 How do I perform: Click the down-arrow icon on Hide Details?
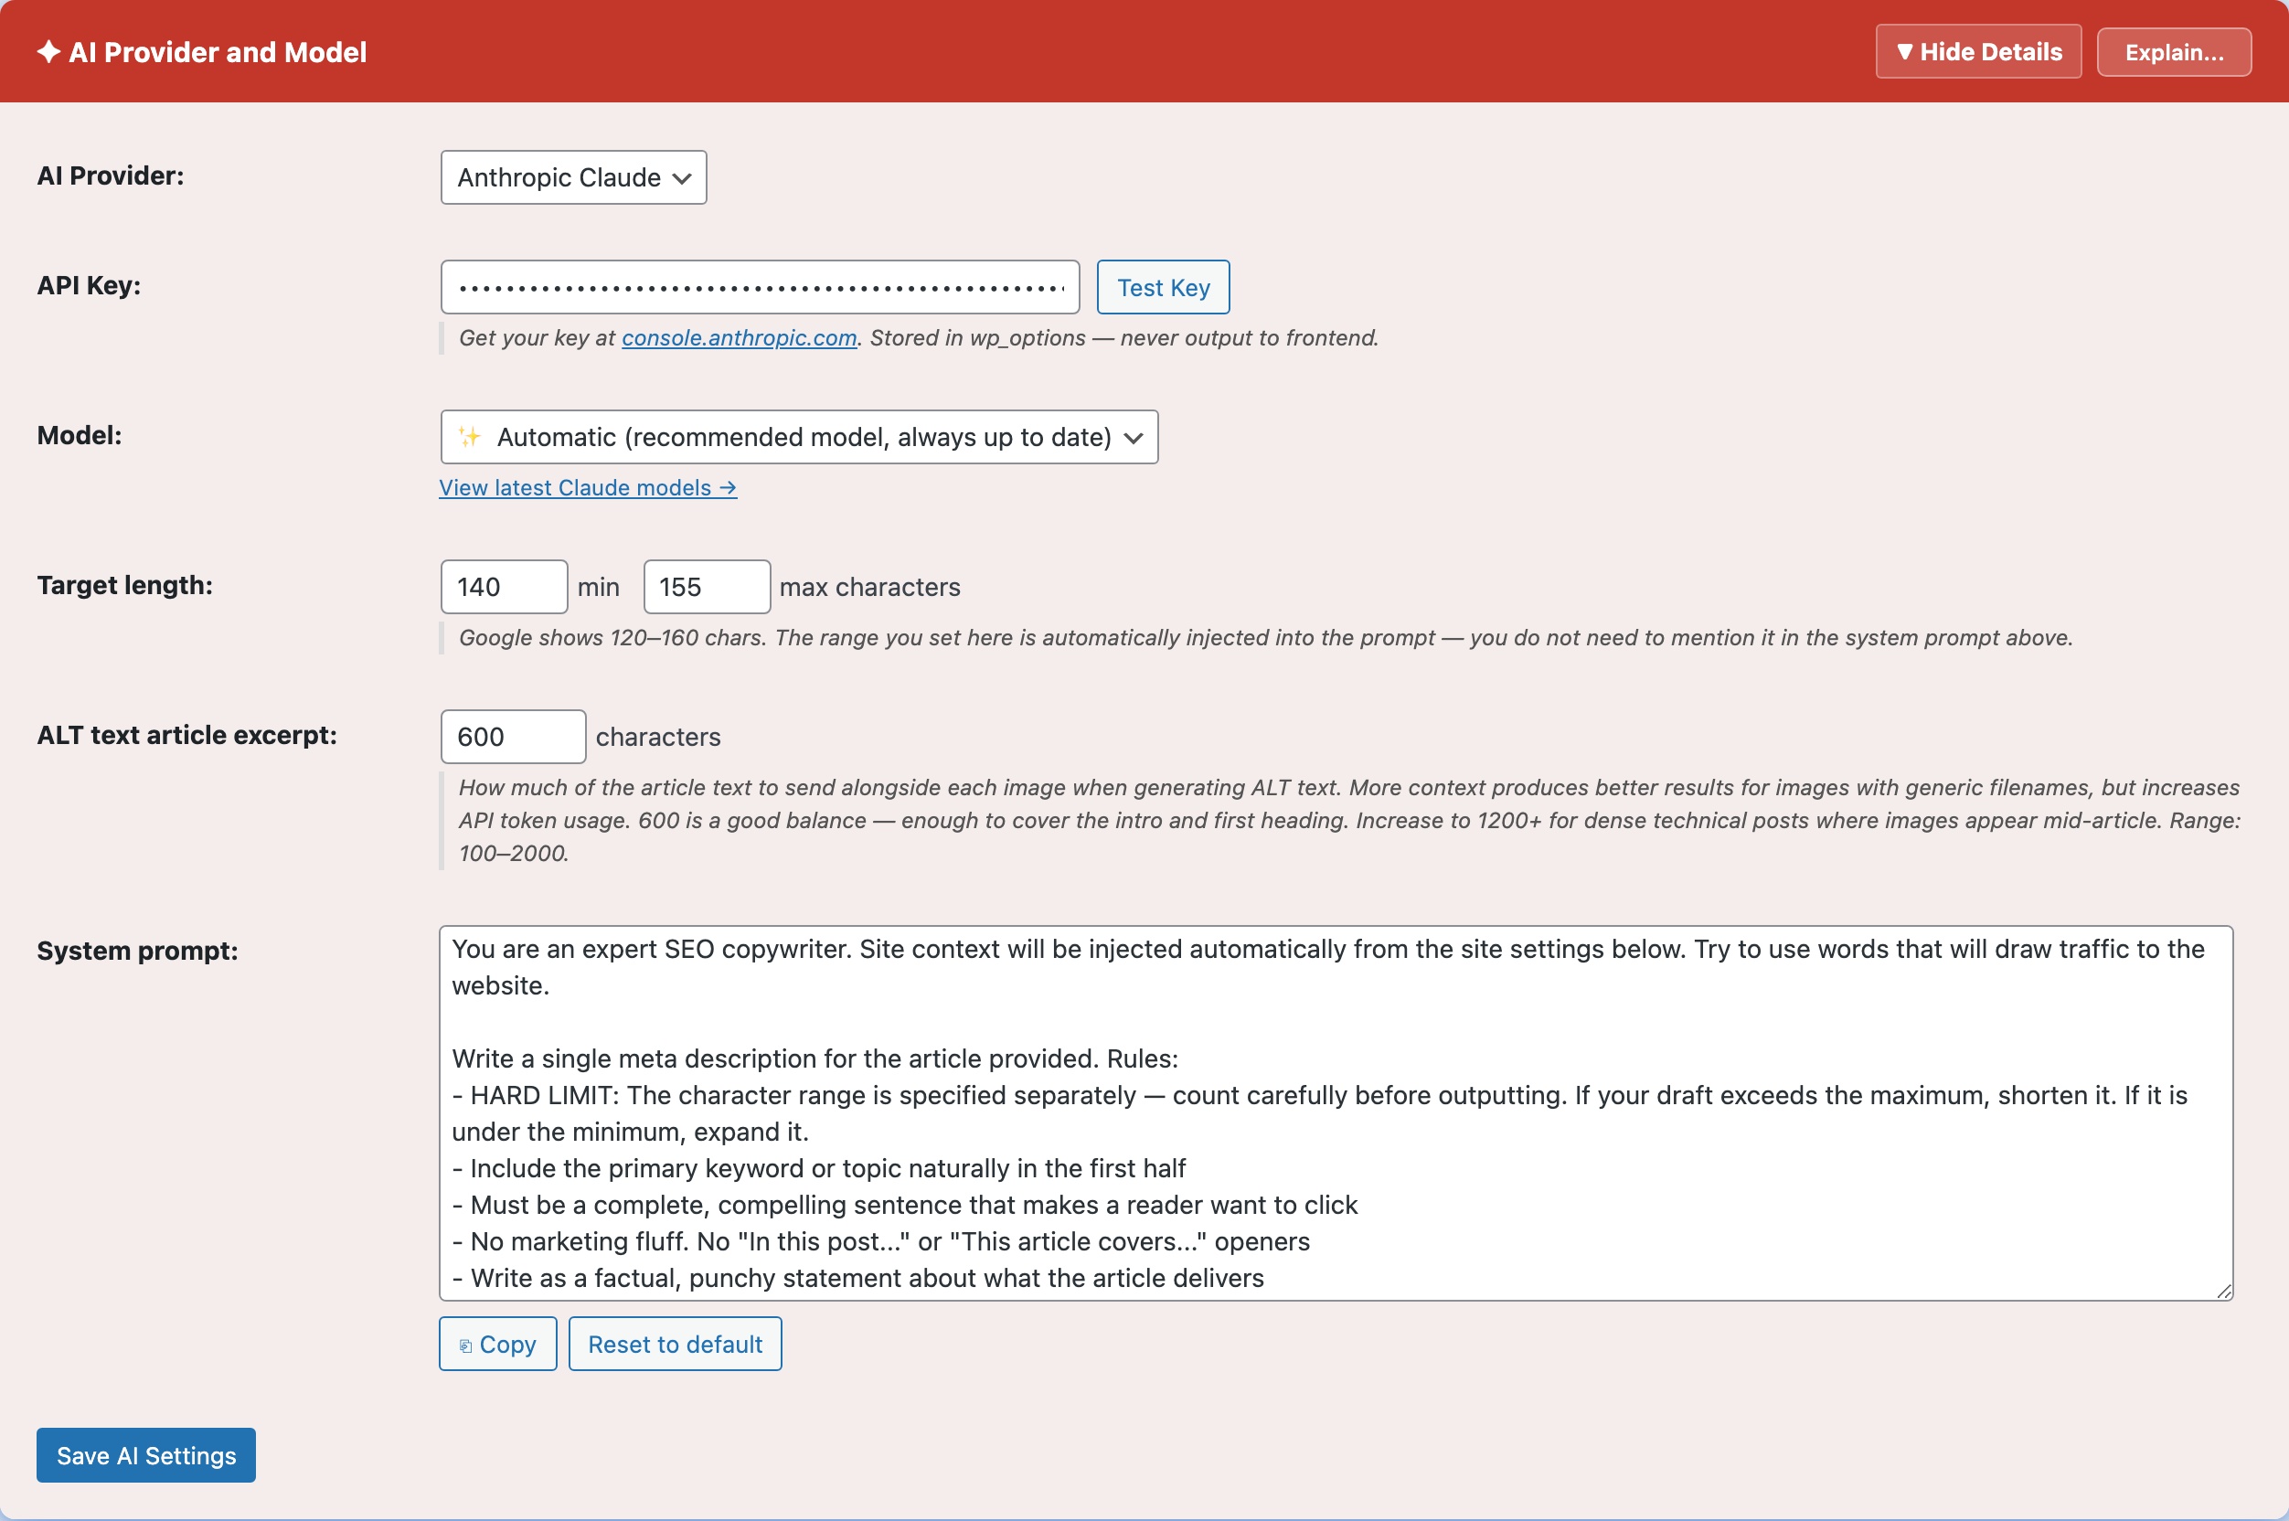[1905, 51]
